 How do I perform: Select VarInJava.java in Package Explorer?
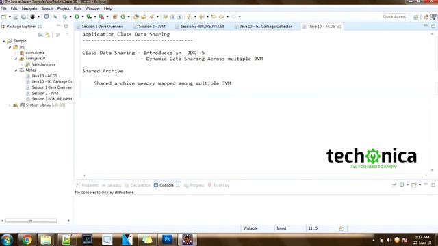coord(44,64)
